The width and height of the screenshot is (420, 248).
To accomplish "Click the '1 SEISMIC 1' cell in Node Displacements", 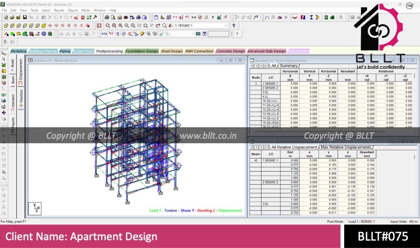I will 271,84.
